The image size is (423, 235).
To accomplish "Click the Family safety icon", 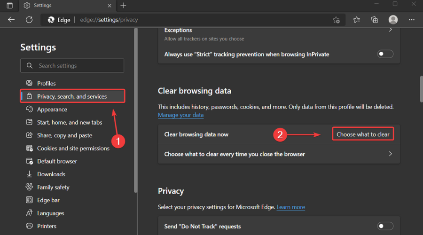I will click(x=29, y=187).
